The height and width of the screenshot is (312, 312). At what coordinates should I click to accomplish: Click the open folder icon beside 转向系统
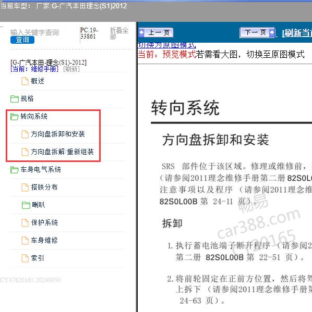pos(15,117)
